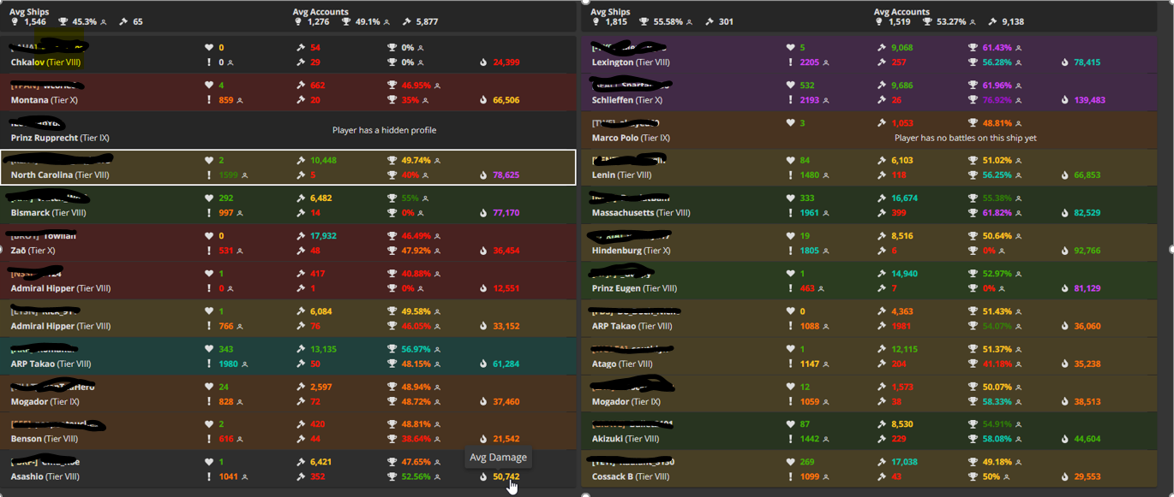Click the heart icon next to 269 on the Cossack B row
The height and width of the screenshot is (497, 1174).
click(x=790, y=462)
